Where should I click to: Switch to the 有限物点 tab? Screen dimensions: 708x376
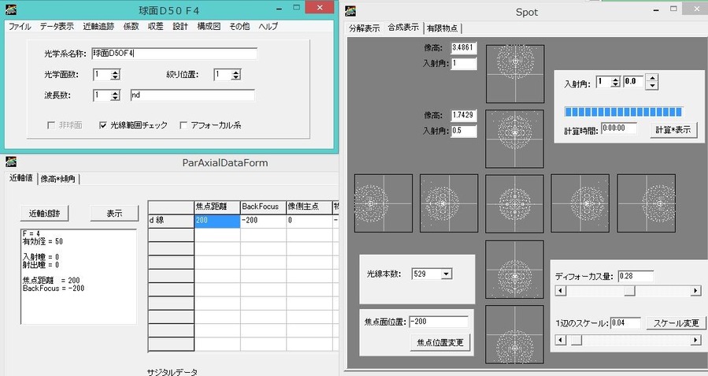[x=443, y=28]
